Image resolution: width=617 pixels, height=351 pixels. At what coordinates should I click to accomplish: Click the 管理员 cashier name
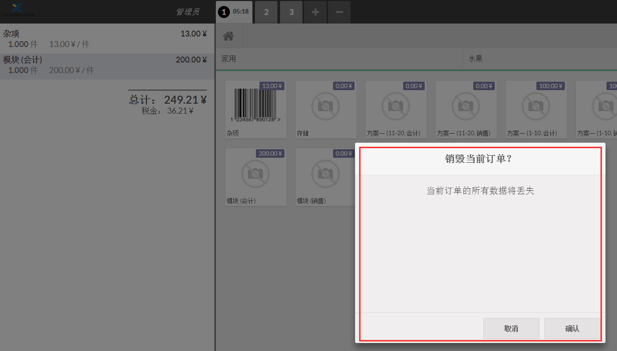(187, 12)
